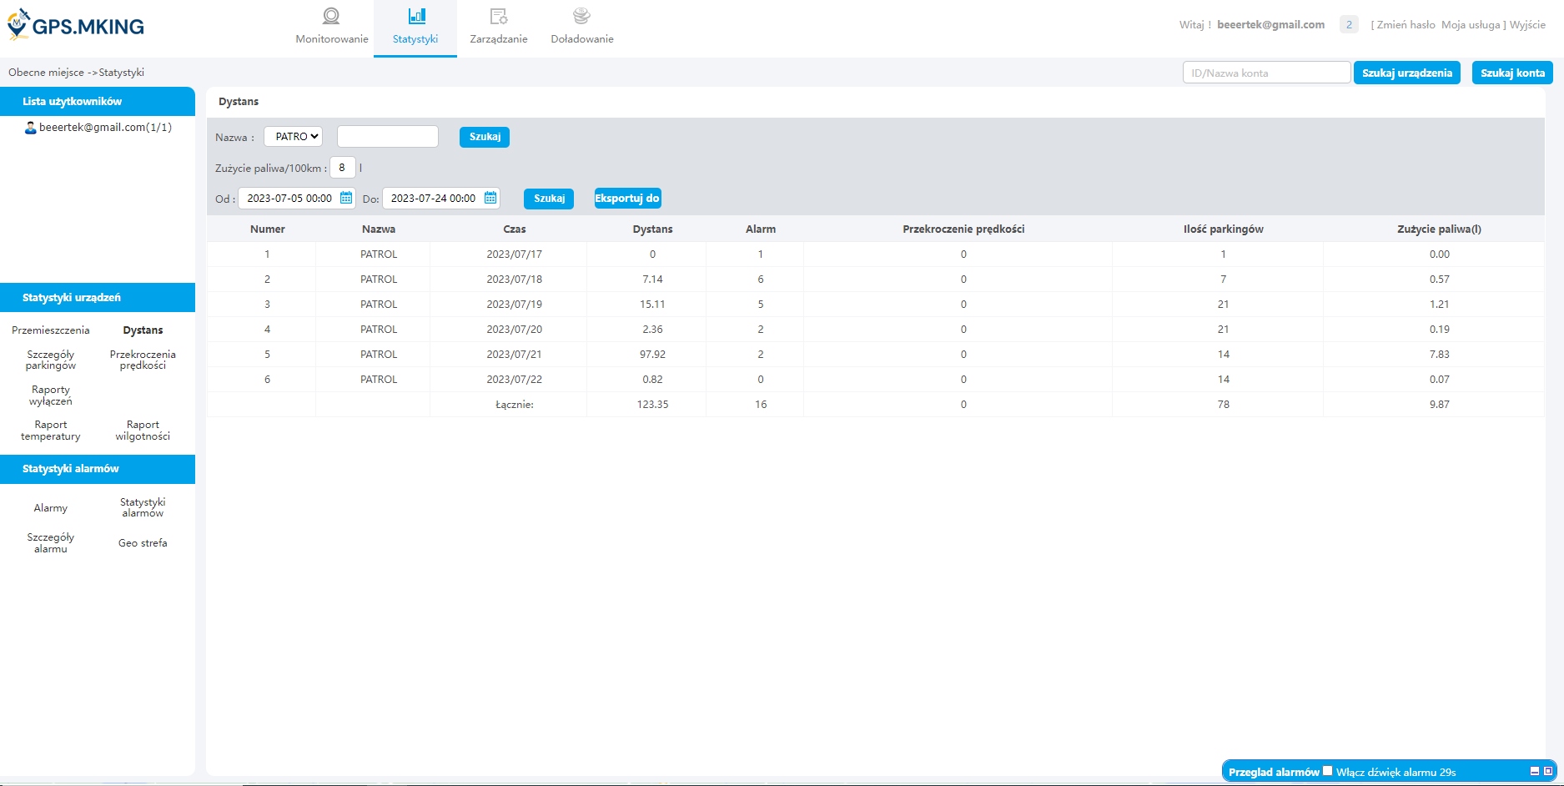The height and width of the screenshot is (786, 1564).
Task: Open the Przemieszczenia report from sidebar
Action: [51, 330]
